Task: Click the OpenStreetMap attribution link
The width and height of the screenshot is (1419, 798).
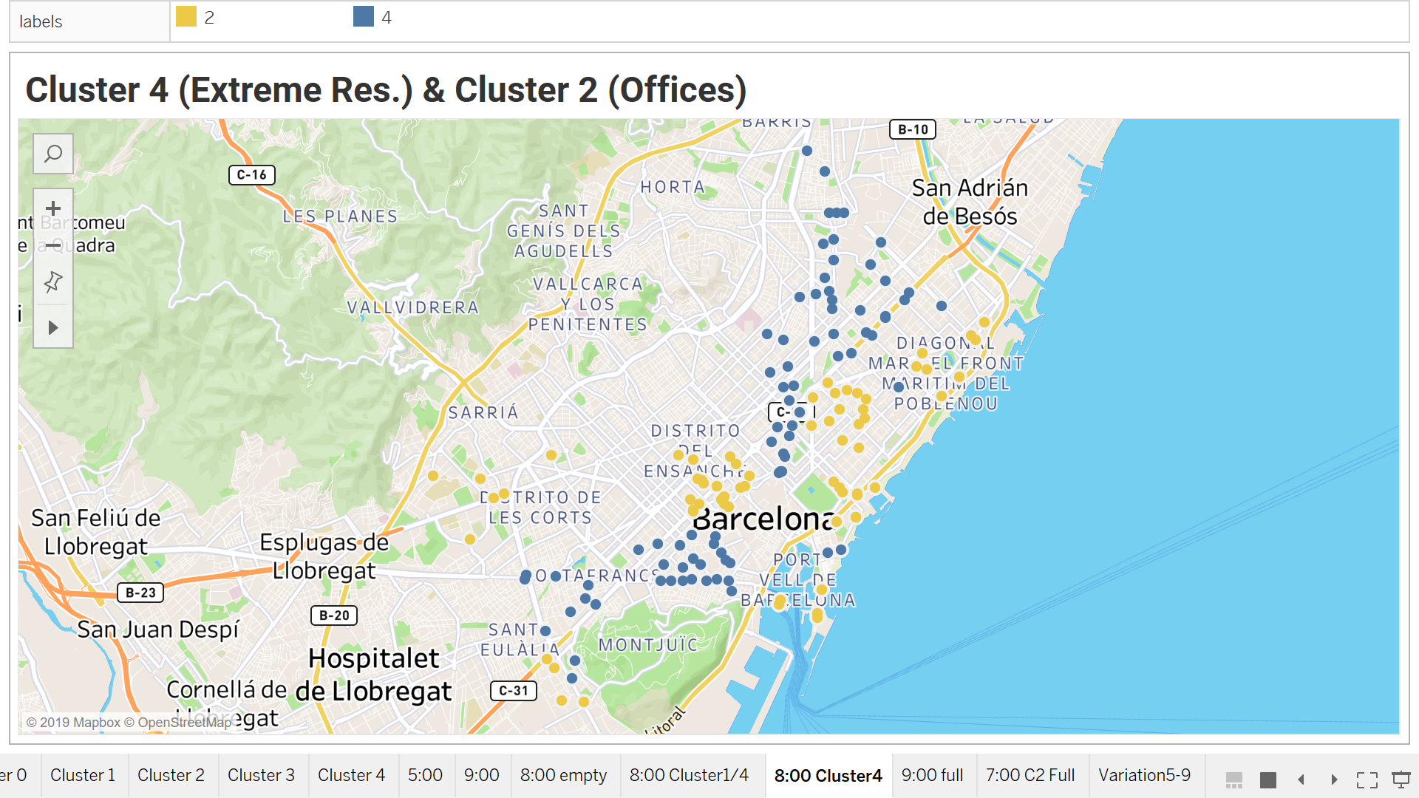Action: tap(184, 722)
